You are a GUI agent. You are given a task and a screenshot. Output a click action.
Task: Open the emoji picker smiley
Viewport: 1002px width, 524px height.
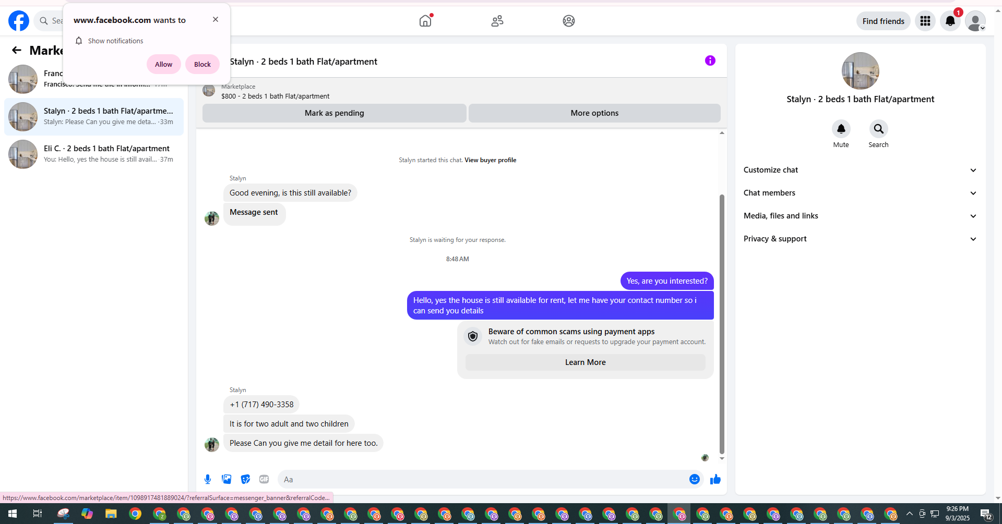point(695,479)
